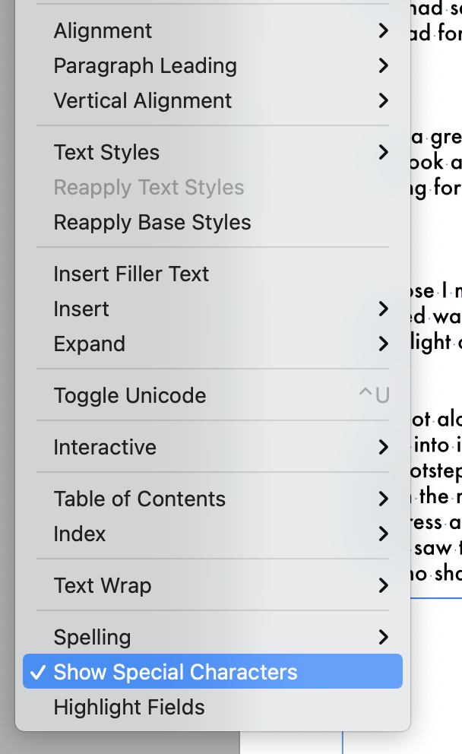This screenshot has width=462, height=754.
Task: Choose Insert Filler Text
Action: pos(131,274)
